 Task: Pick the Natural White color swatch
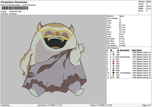pos(113,57)
